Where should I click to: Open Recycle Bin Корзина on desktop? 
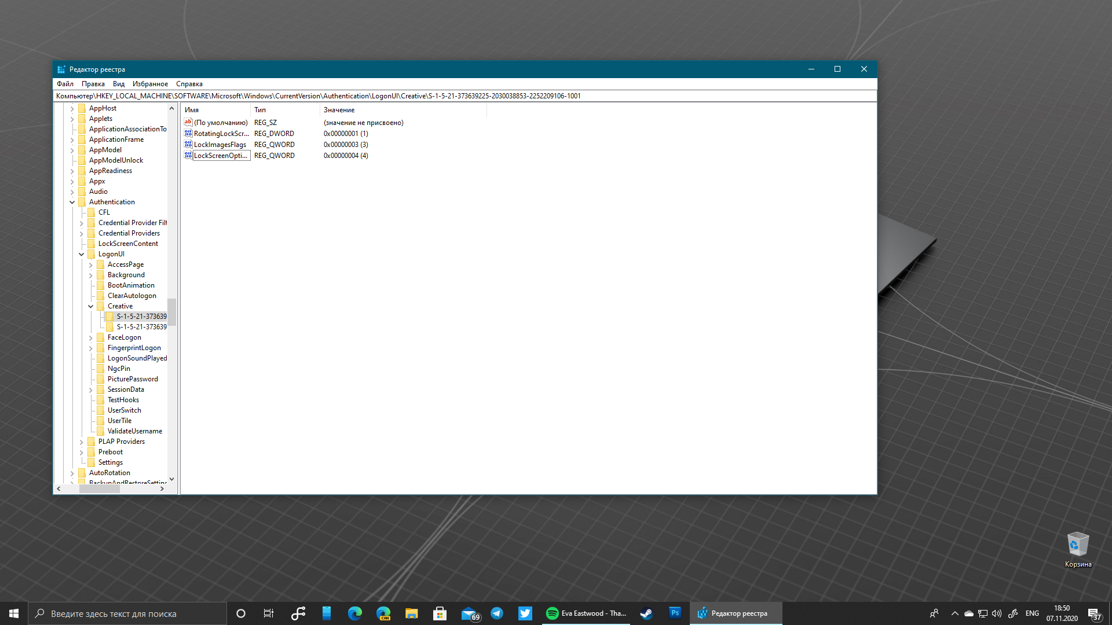pyautogui.click(x=1078, y=550)
